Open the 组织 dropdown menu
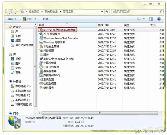This screenshot has height=135, width=167. point(12,19)
